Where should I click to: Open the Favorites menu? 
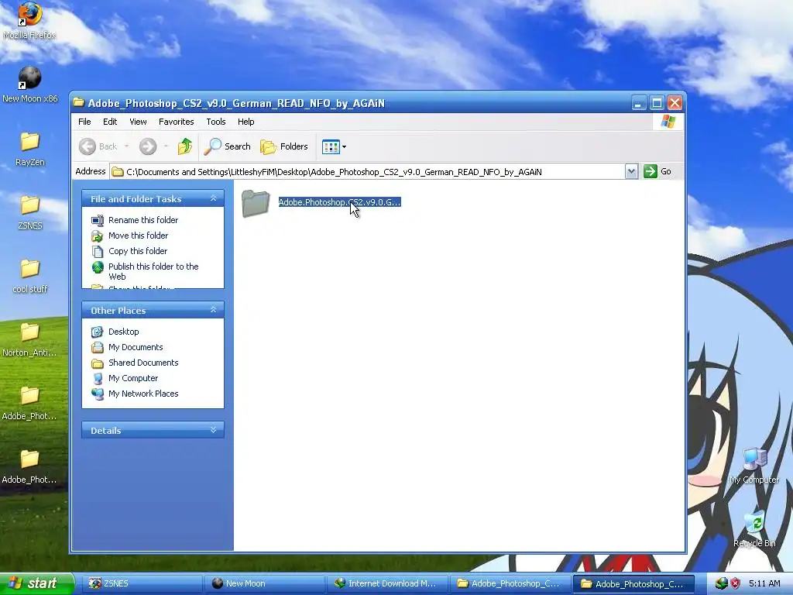pos(176,122)
